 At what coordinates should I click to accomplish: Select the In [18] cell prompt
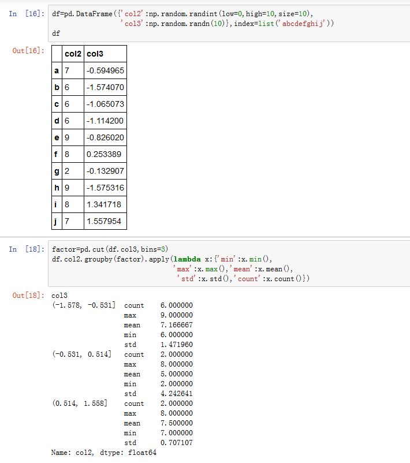(27, 249)
